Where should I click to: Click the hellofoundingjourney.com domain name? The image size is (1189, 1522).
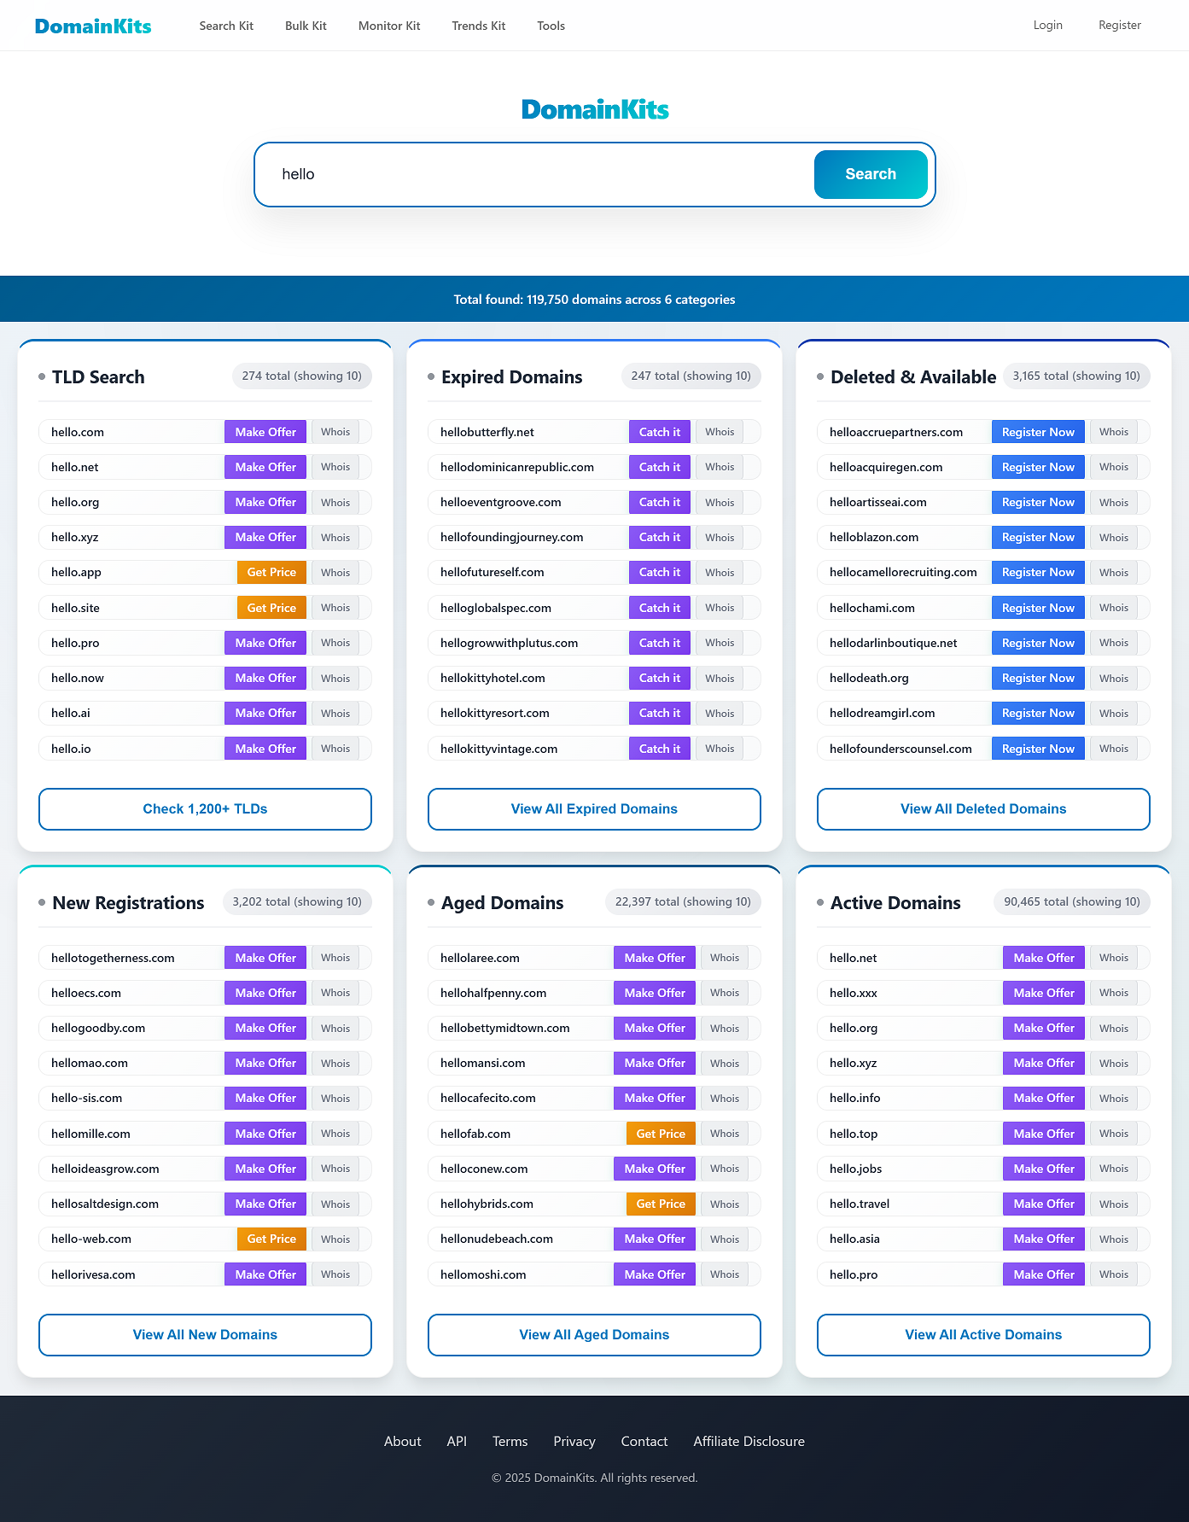pos(512,538)
